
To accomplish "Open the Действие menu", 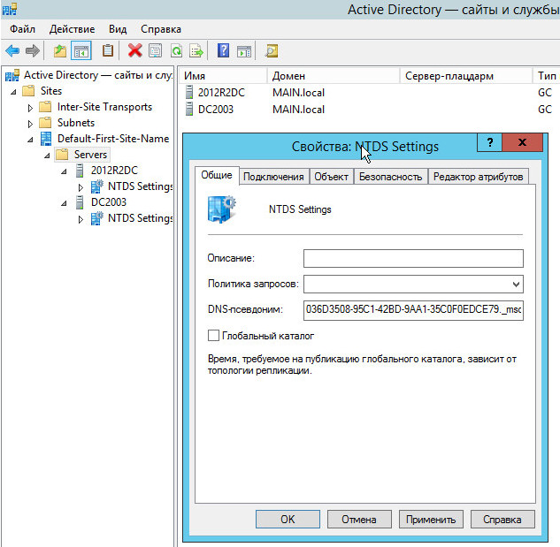I will tap(73, 29).
